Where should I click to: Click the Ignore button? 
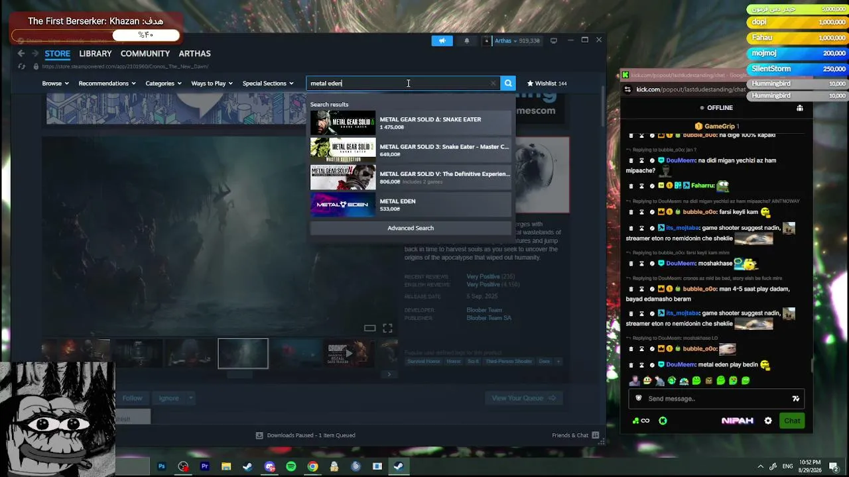pyautogui.click(x=168, y=398)
